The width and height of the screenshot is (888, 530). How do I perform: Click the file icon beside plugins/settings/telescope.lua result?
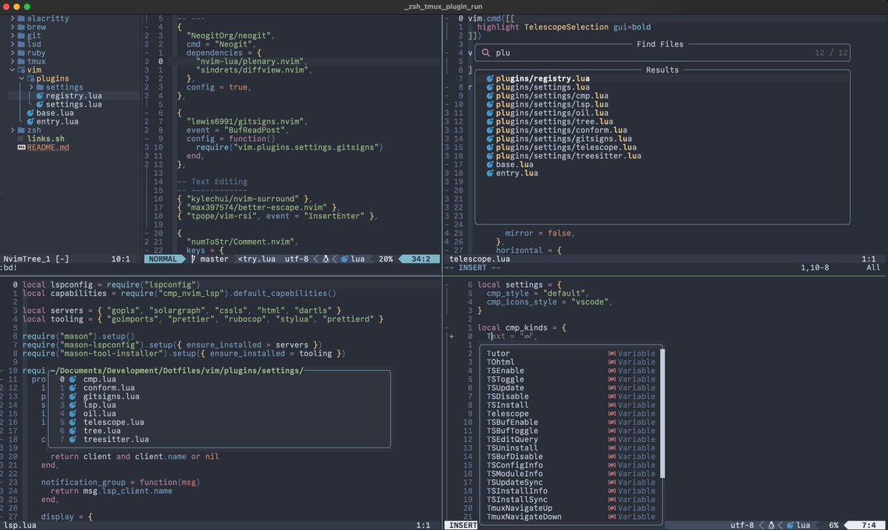(x=489, y=147)
